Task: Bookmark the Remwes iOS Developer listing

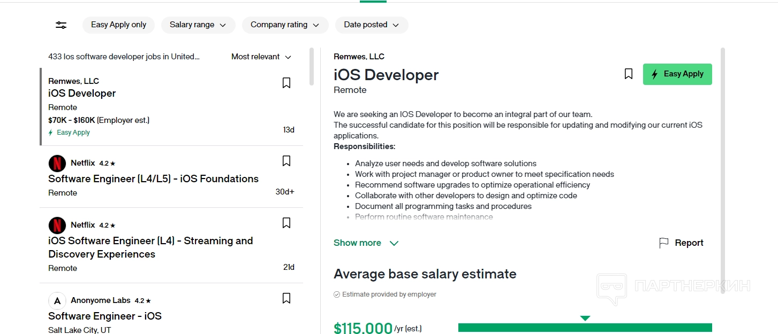Action: (x=286, y=83)
